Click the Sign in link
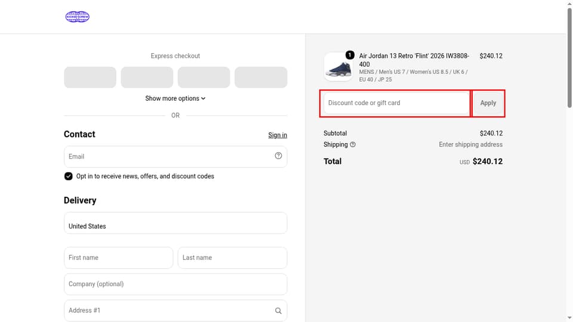573x322 pixels. coord(278,135)
